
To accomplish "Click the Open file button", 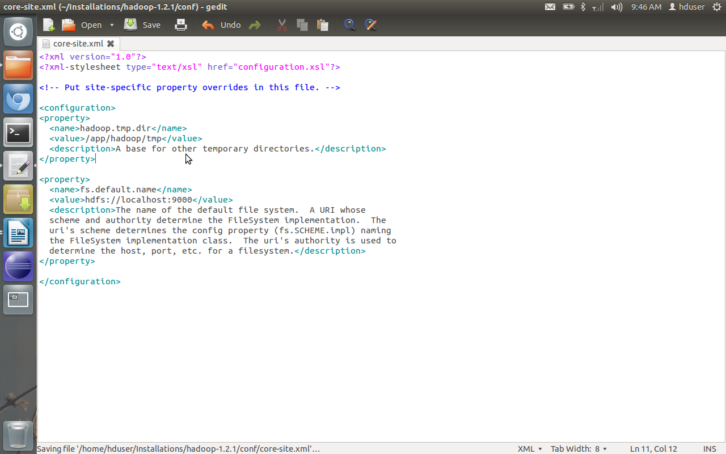I will coord(82,25).
